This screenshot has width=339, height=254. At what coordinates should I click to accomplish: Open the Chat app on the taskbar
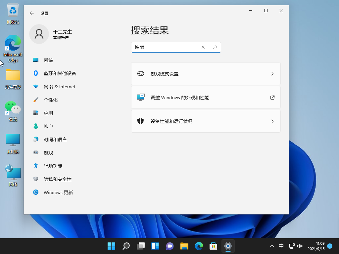click(170, 246)
